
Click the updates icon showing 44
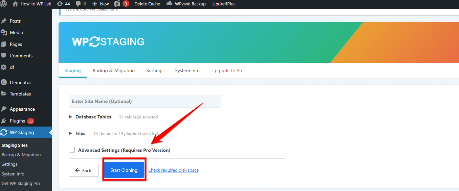(x=60, y=4)
